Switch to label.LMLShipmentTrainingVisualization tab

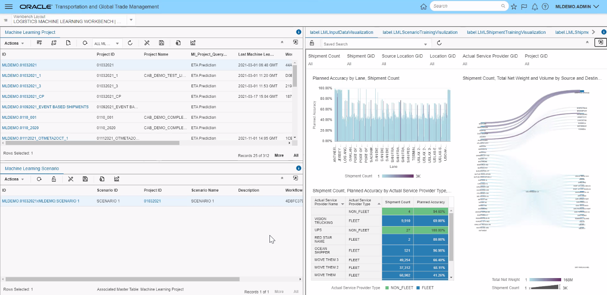[x=506, y=32]
